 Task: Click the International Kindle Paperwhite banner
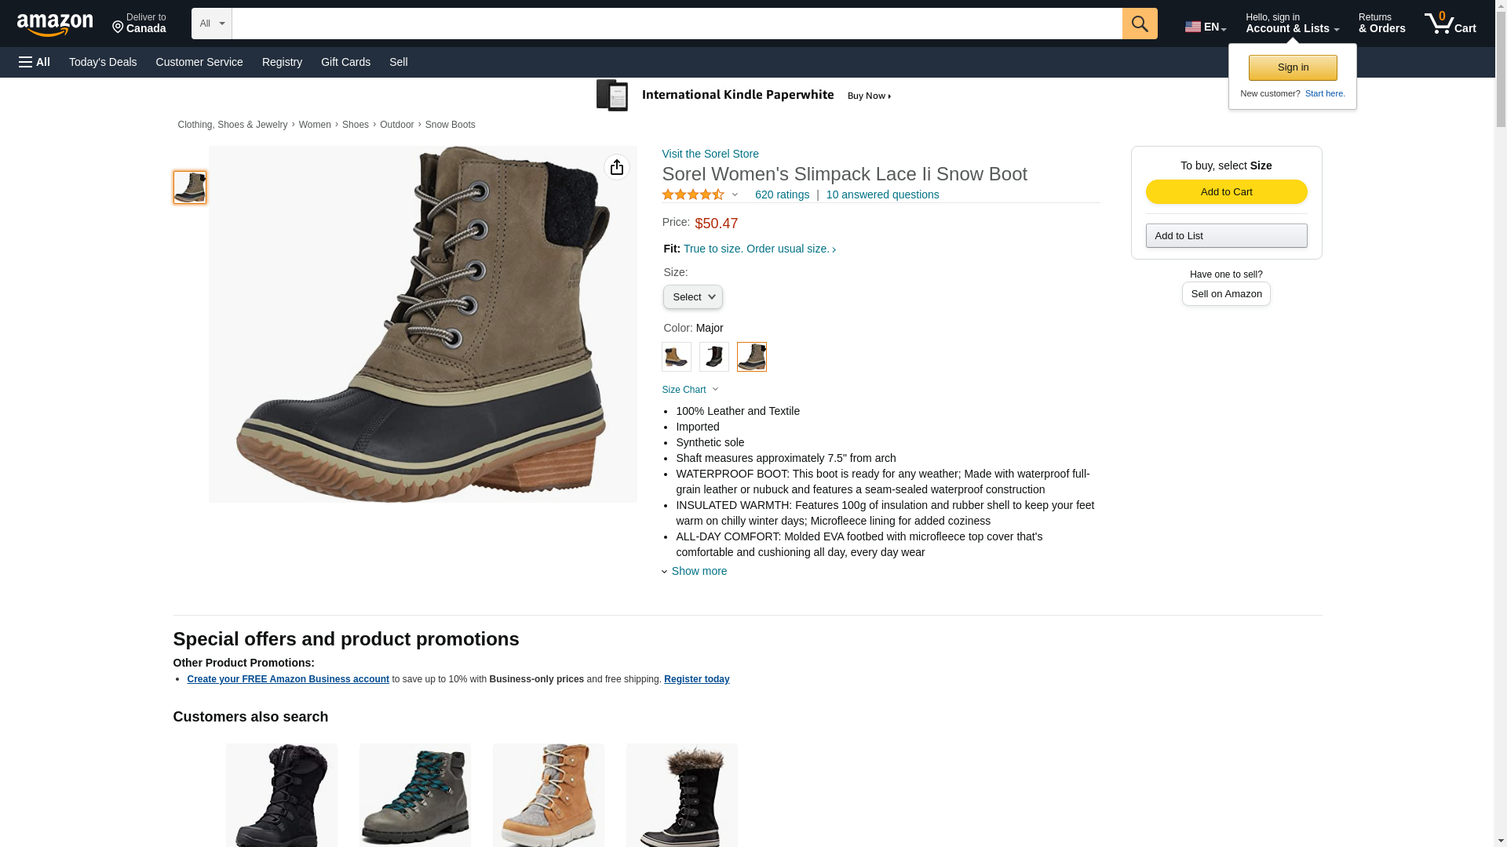click(x=744, y=96)
